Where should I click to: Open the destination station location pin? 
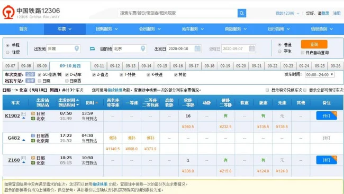[143, 48]
